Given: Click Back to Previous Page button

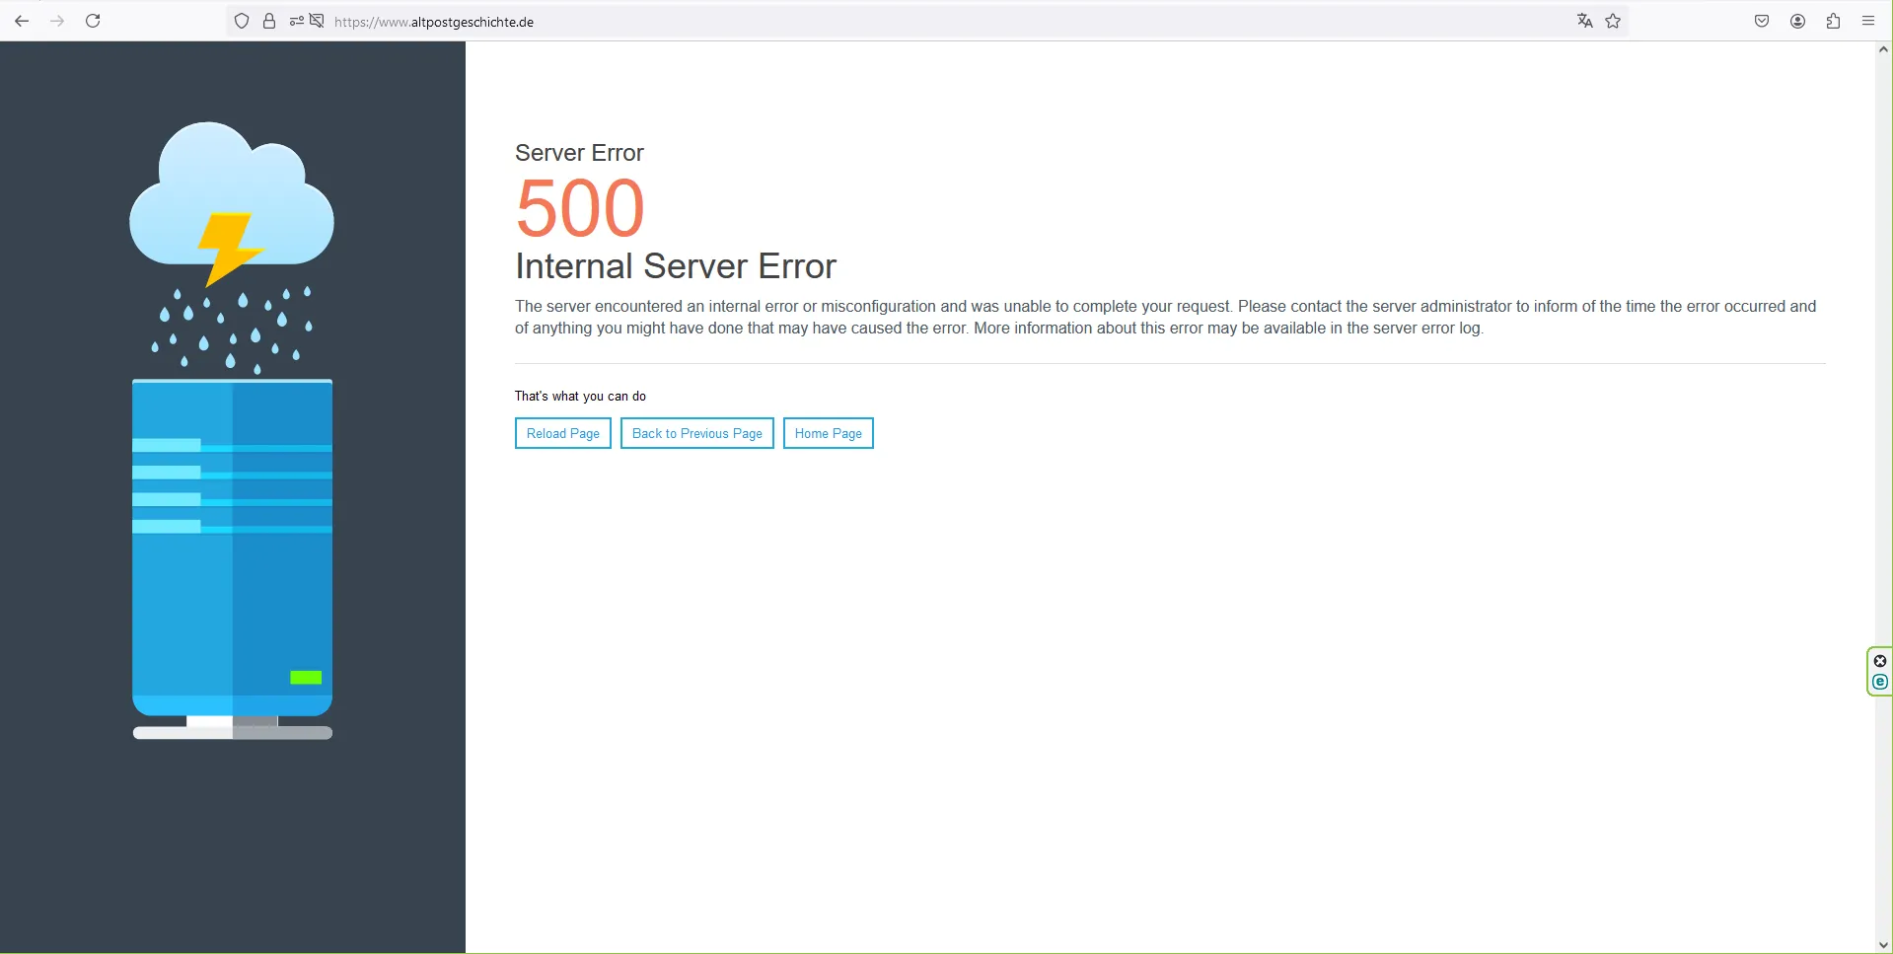Looking at the screenshot, I should [x=696, y=433].
